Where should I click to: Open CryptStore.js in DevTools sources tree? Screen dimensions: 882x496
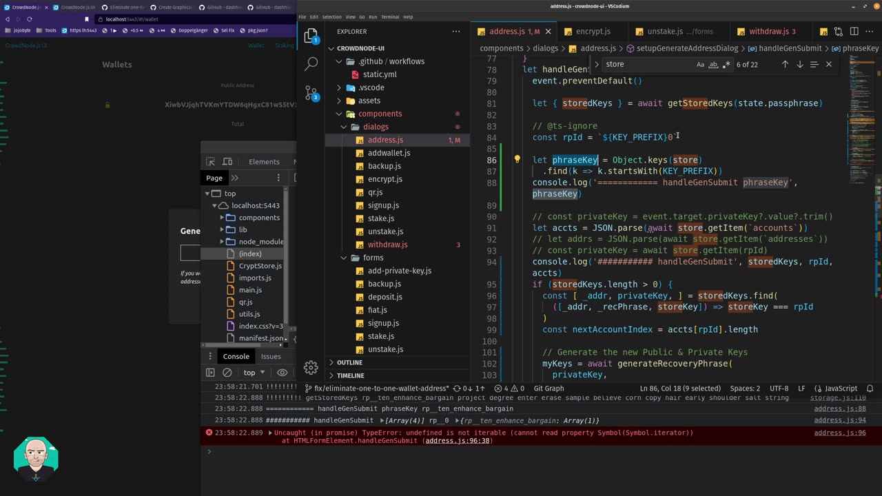tap(260, 266)
